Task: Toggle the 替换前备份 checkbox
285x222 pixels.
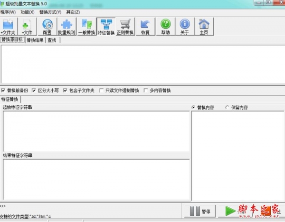Action: (3, 91)
